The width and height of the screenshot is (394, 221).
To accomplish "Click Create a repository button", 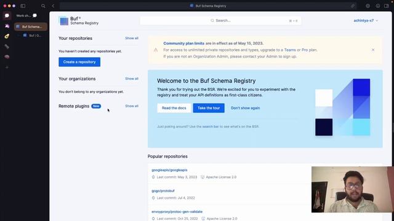I will [x=79, y=62].
